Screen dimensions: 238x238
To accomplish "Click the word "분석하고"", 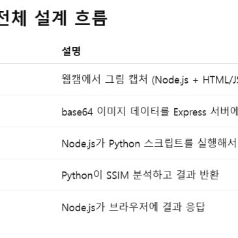I will (153, 175).
